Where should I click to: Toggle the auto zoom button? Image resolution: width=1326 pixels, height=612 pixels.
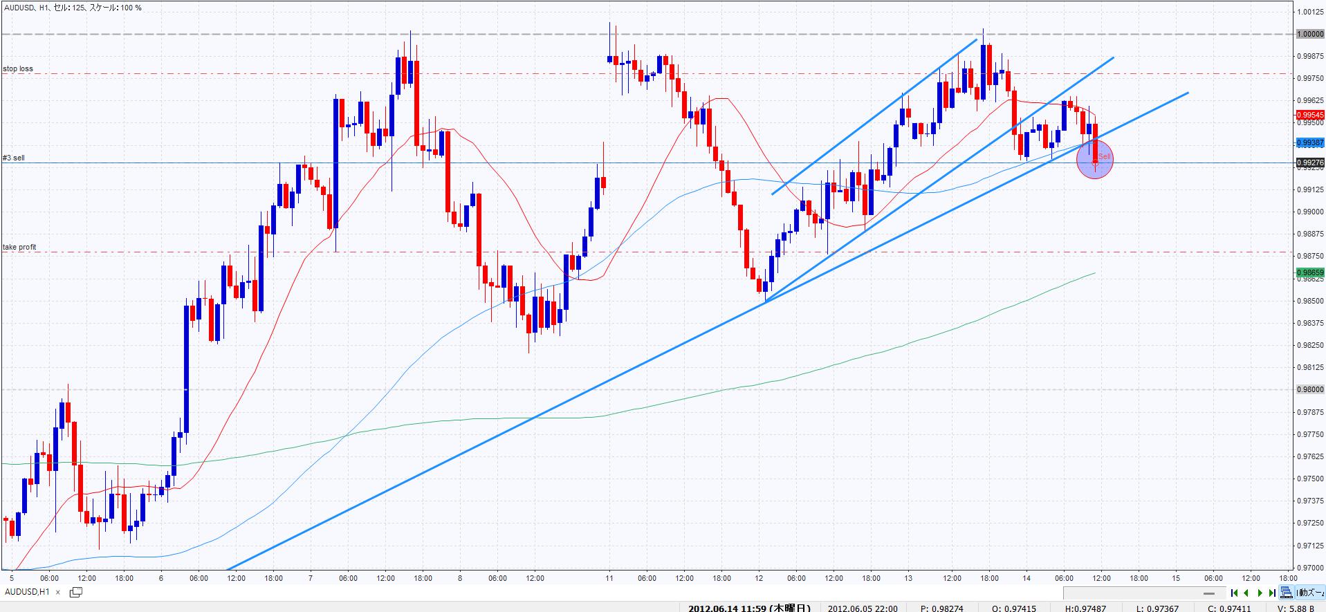coord(1310,593)
